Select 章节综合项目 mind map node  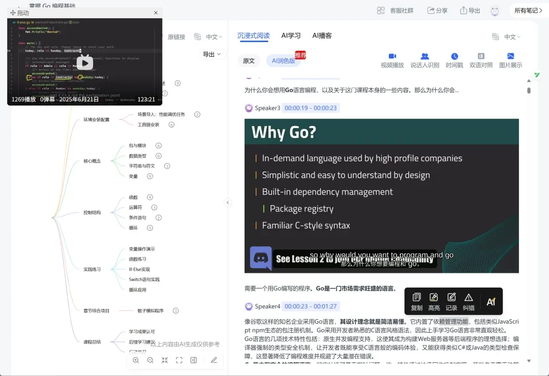tap(96, 310)
